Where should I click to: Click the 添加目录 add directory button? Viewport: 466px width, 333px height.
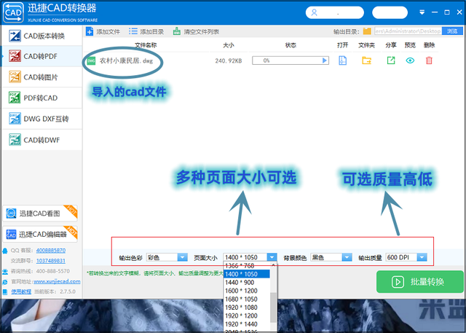pos(146,31)
